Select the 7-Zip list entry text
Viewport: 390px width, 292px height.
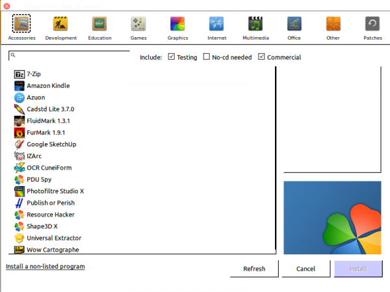(x=34, y=74)
